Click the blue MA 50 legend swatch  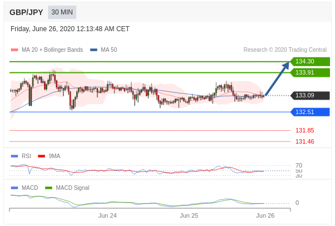pyautogui.click(x=93, y=50)
